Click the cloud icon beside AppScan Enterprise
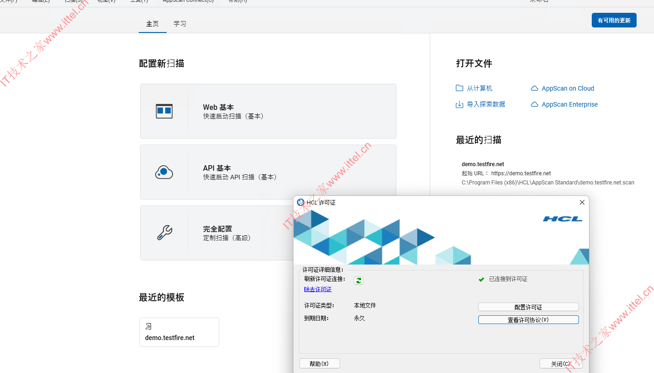Viewport: 654px width, 373px height. tap(534, 104)
